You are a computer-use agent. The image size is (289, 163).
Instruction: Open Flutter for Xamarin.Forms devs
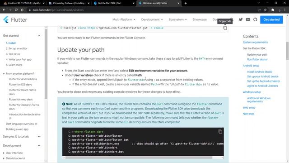tap(24, 107)
